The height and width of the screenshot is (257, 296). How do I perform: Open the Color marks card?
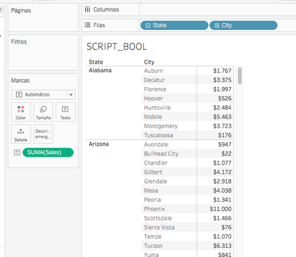(21, 112)
